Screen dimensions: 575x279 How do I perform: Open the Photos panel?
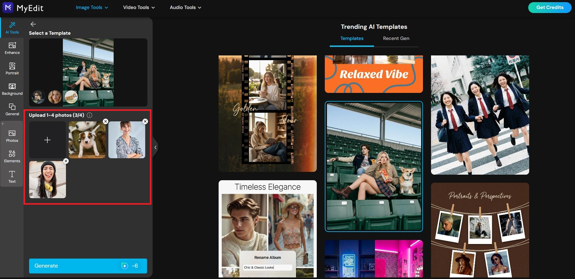[x=12, y=136]
